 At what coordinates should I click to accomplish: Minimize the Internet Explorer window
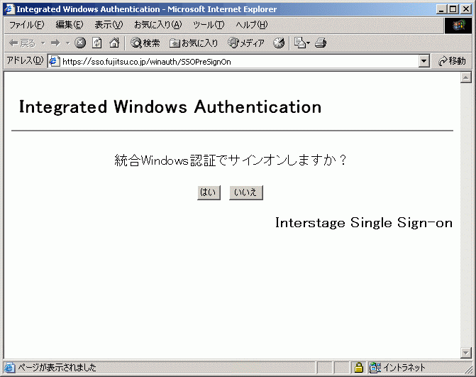[441, 9]
